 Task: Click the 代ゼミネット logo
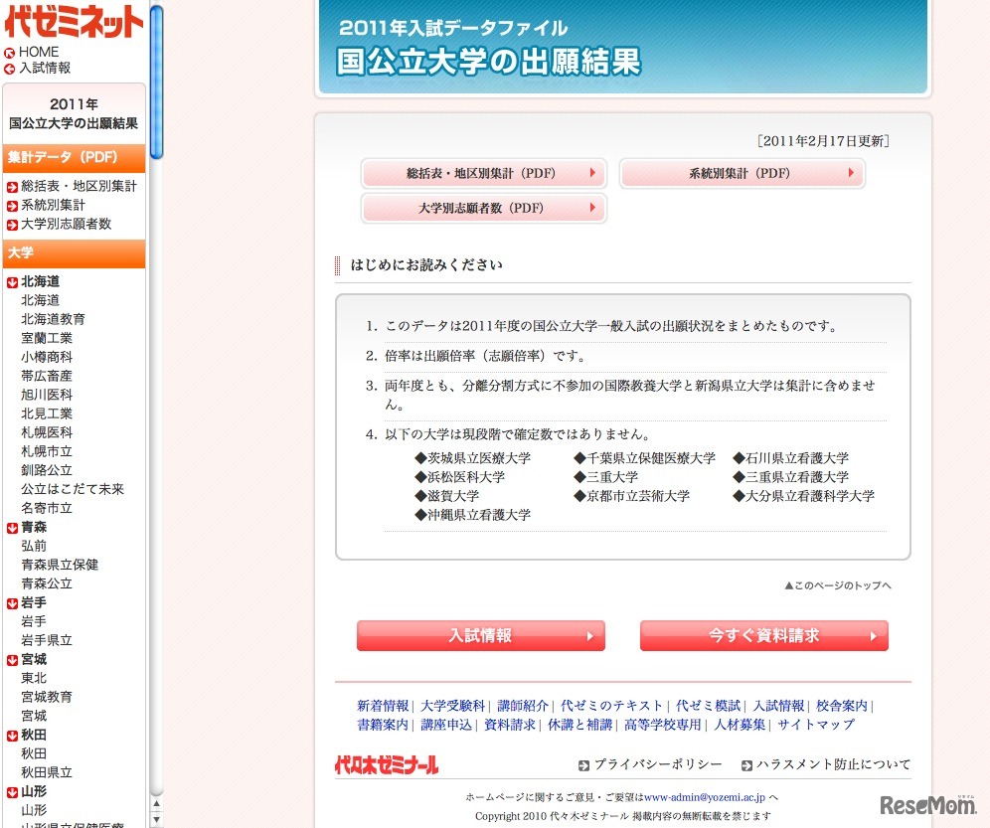click(74, 22)
